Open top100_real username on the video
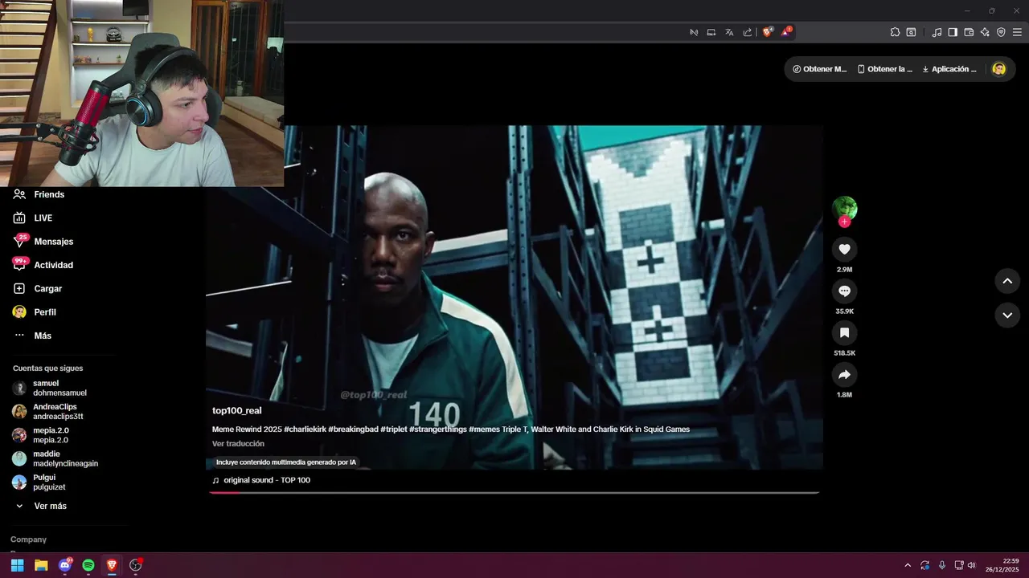Viewport: 1029px width, 578px height. [236, 410]
